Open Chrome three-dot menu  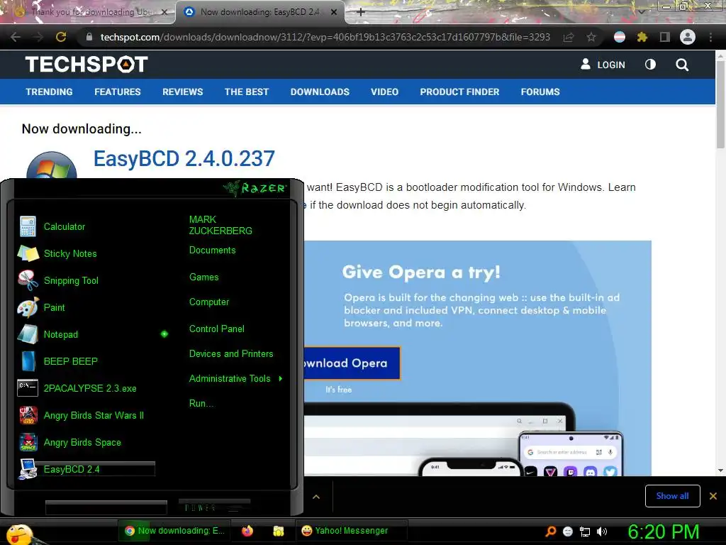click(x=710, y=37)
